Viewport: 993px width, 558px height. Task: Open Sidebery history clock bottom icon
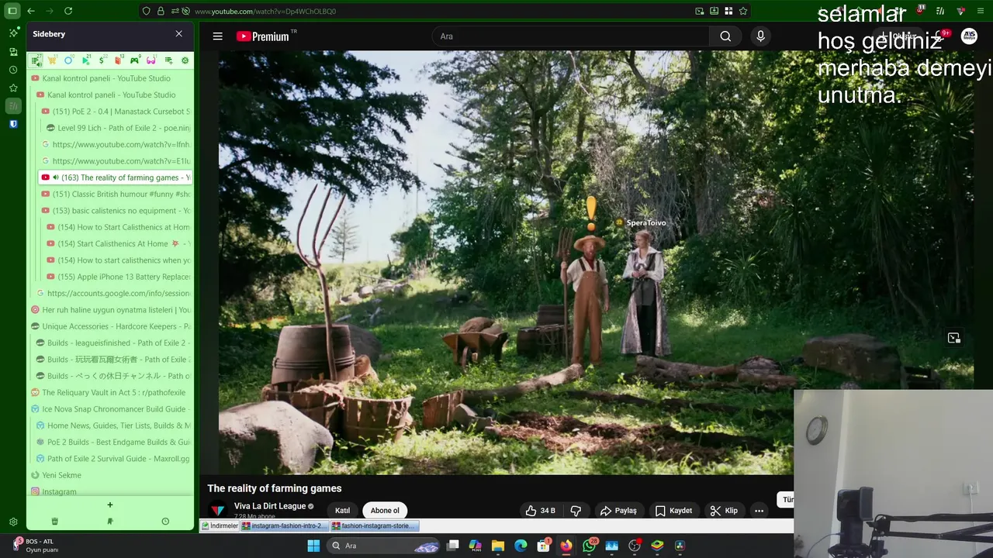[165, 522]
